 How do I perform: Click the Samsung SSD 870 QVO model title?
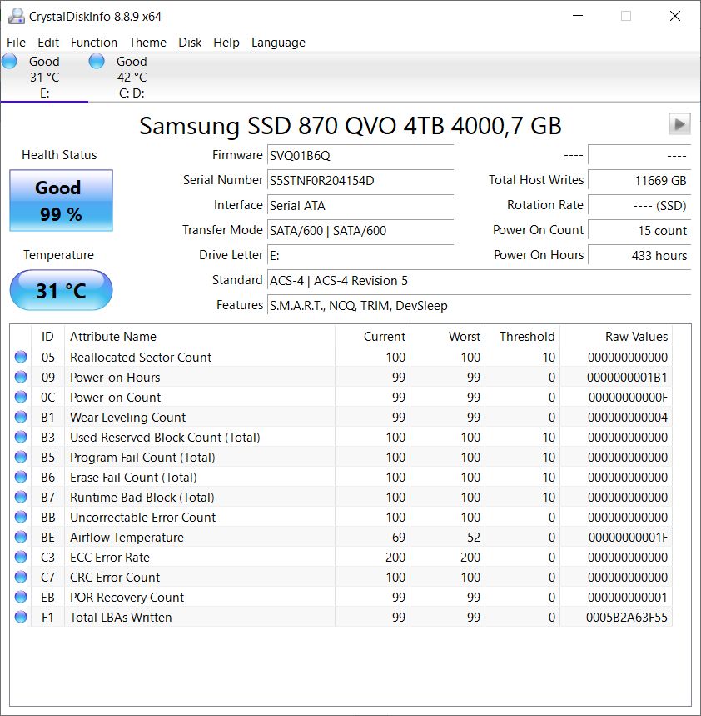(350, 126)
